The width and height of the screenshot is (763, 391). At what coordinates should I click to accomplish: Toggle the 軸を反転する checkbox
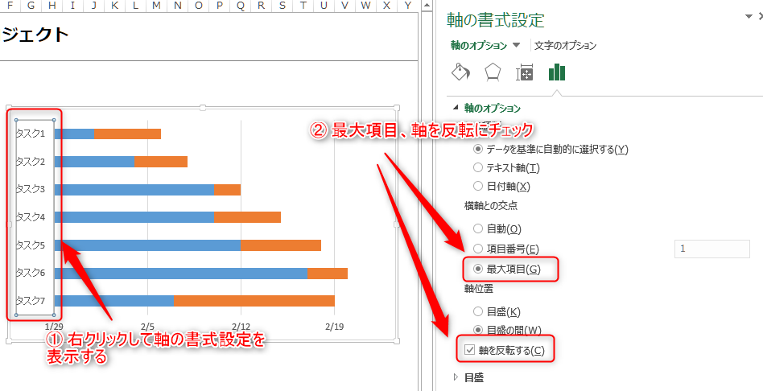(470, 350)
